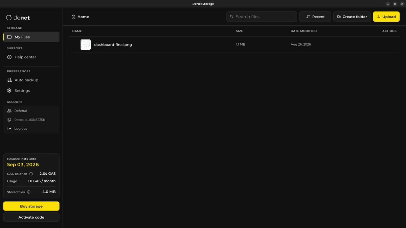Click the Create folder button
The width and height of the screenshot is (406, 228).
[352, 17]
